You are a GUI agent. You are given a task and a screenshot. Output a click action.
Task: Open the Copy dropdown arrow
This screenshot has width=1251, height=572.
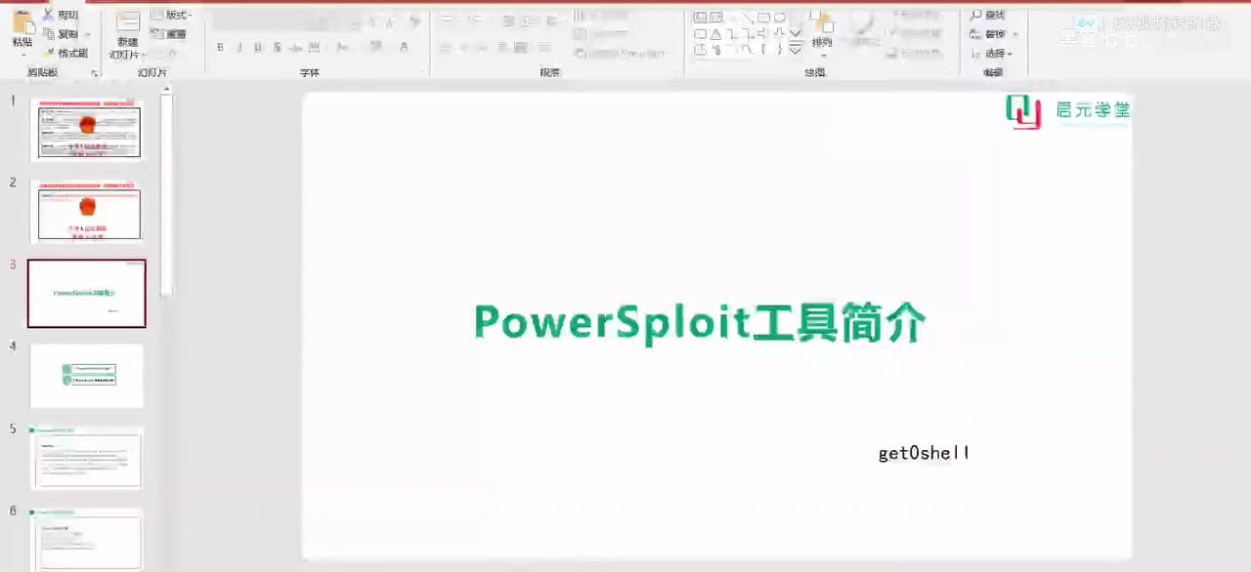(86, 34)
